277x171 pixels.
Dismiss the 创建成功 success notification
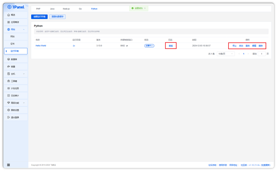[145, 8]
